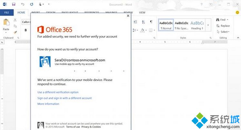Click the Sort A-Z icon
241x130 pixels.
pos(143,22)
